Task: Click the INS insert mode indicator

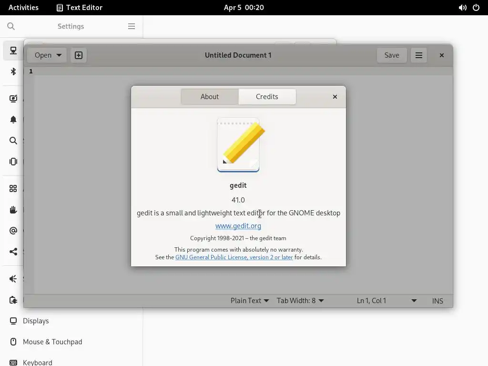Action: pyautogui.click(x=437, y=301)
